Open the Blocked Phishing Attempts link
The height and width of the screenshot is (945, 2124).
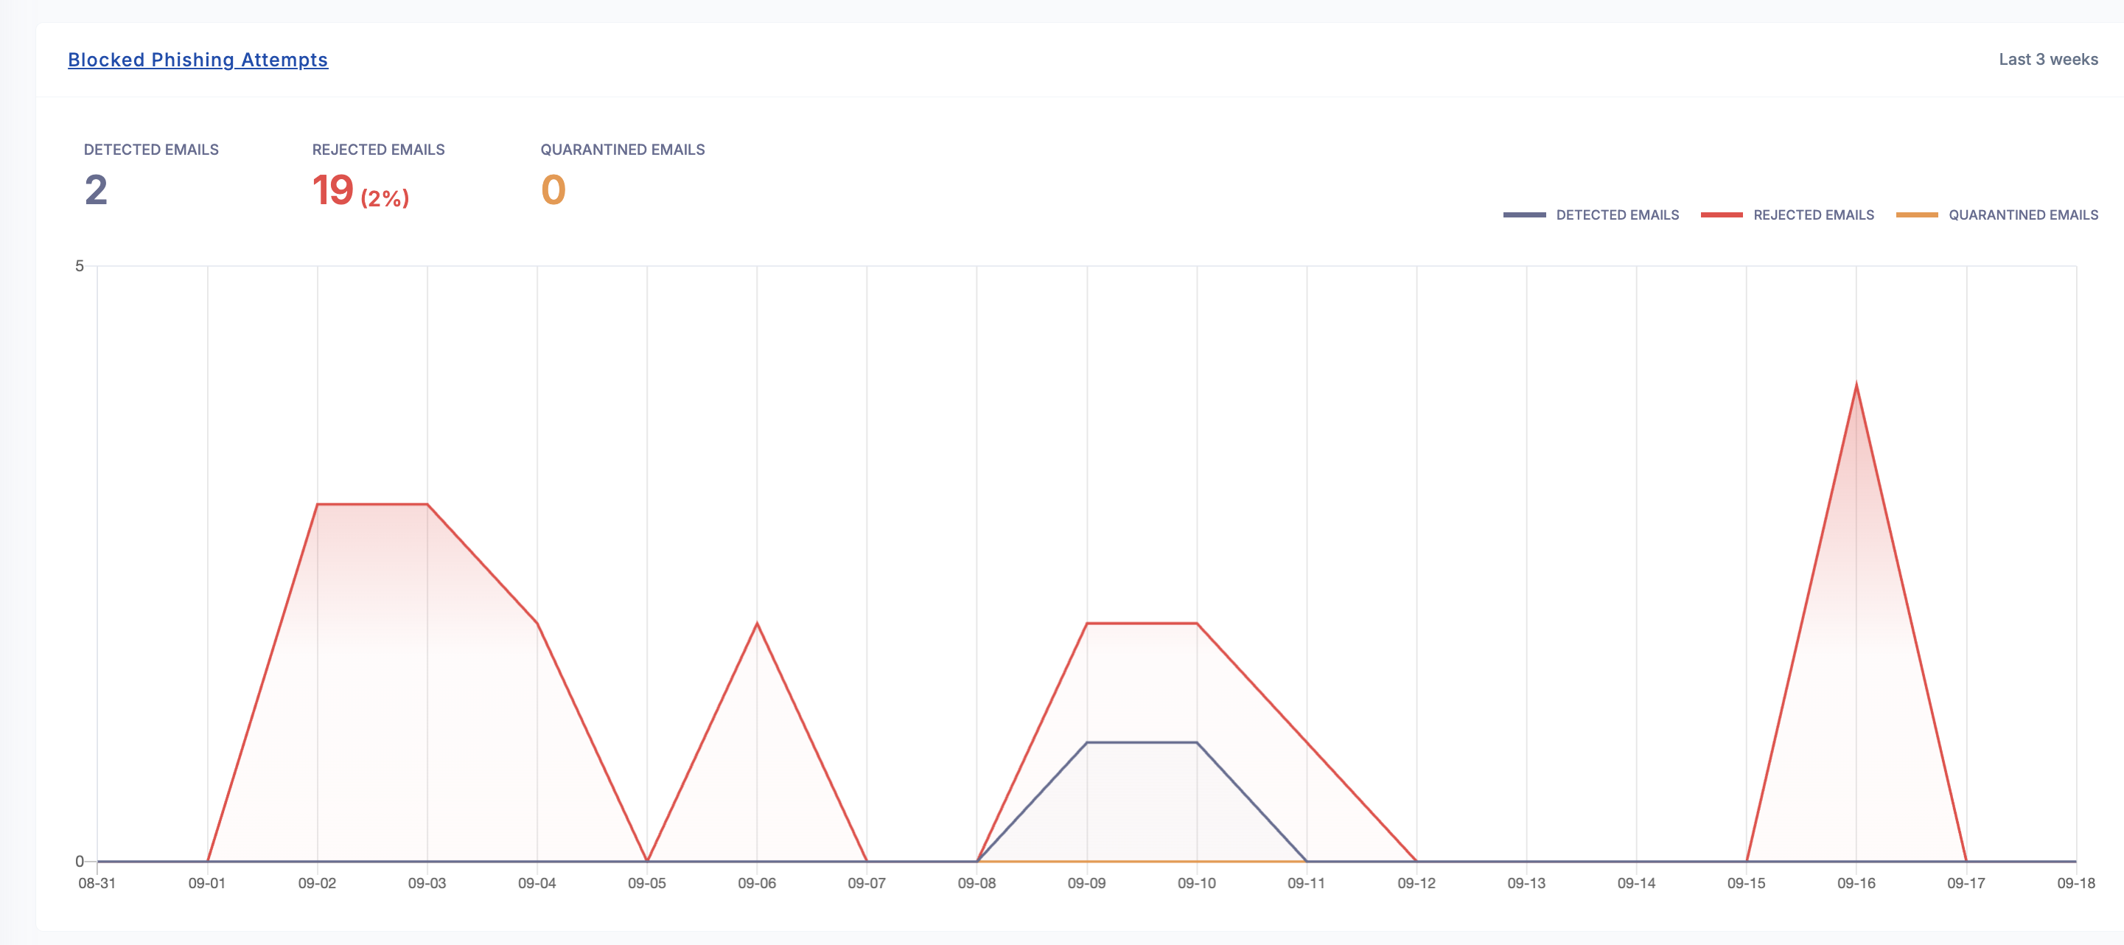(x=198, y=60)
